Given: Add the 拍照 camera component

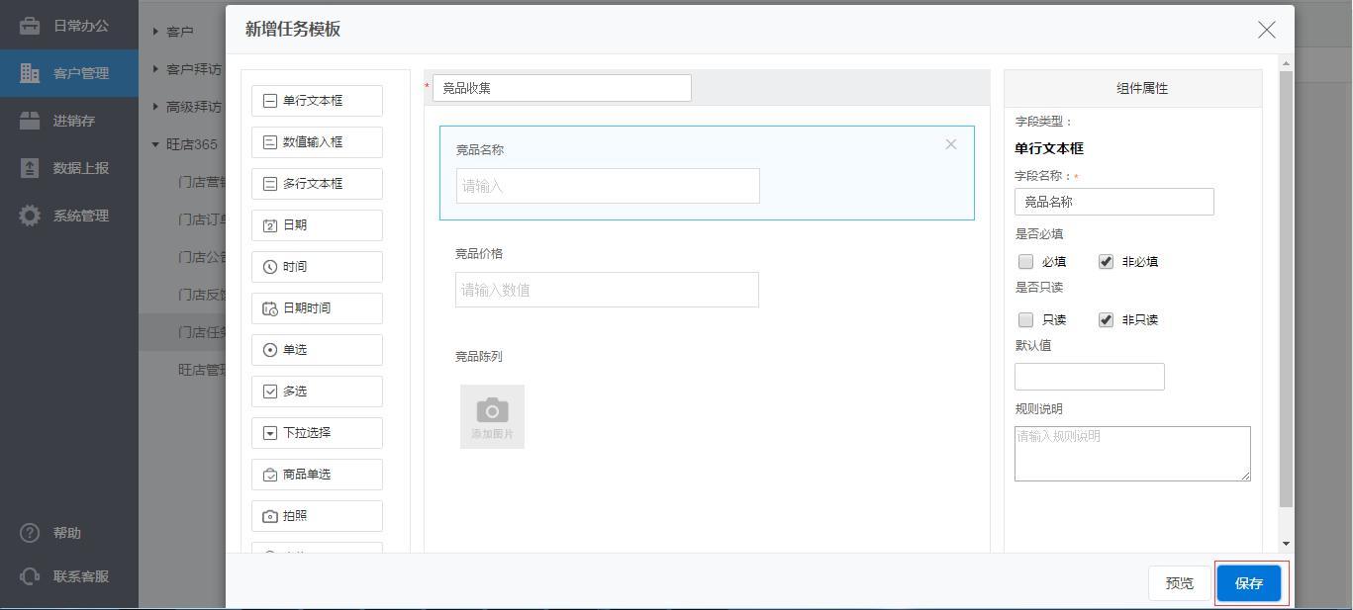Looking at the screenshot, I should pyautogui.click(x=317, y=516).
